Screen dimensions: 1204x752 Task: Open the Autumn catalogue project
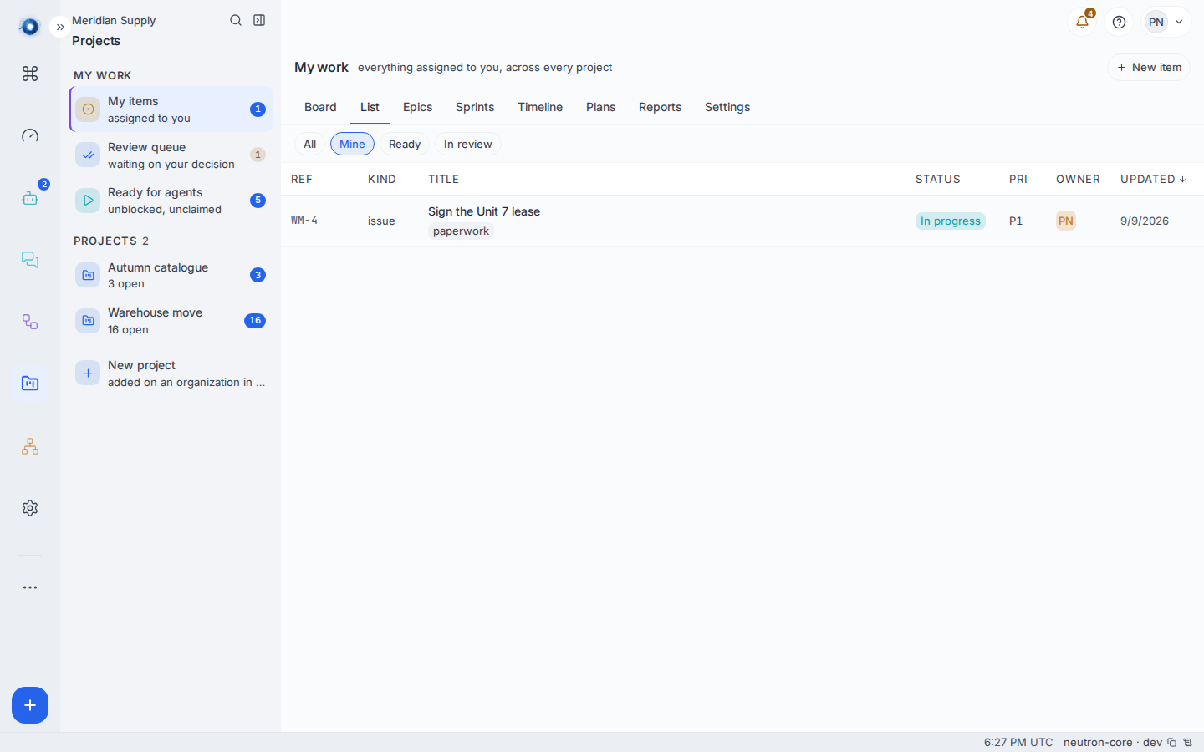pos(171,276)
